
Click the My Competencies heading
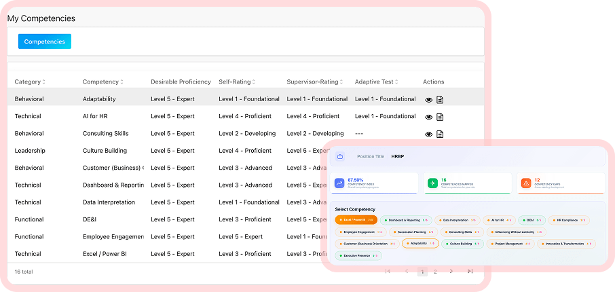[41, 18]
